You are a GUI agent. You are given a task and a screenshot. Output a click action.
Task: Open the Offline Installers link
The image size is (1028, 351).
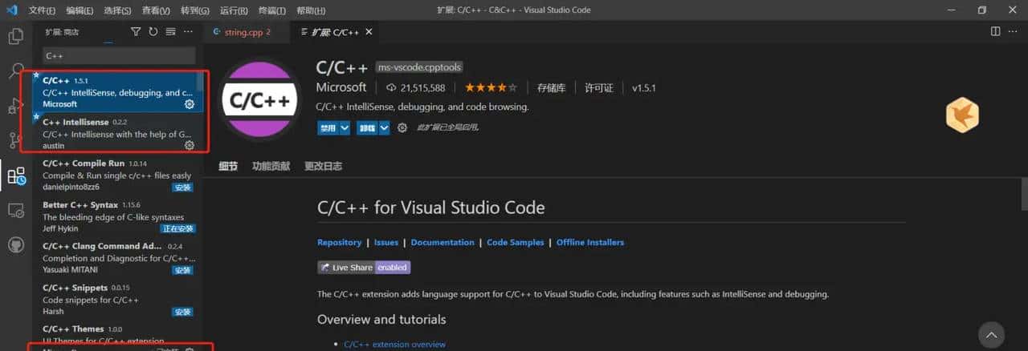pyautogui.click(x=590, y=242)
